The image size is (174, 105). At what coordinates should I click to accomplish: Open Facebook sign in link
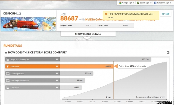click(164, 3)
